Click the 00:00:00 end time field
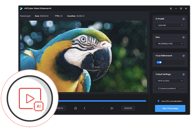The height and width of the screenshot is (130, 191). pos(128,108)
